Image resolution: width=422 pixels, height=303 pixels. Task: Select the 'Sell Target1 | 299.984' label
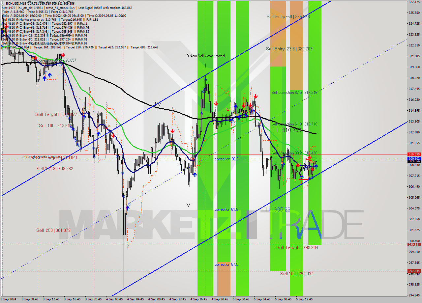[x=297, y=247]
